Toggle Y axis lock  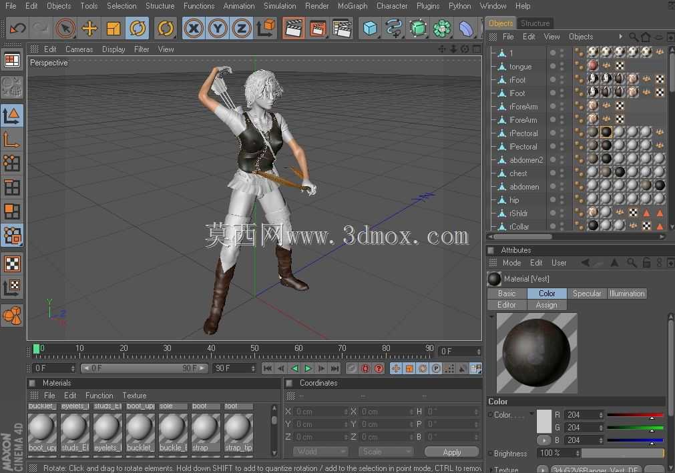click(218, 29)
